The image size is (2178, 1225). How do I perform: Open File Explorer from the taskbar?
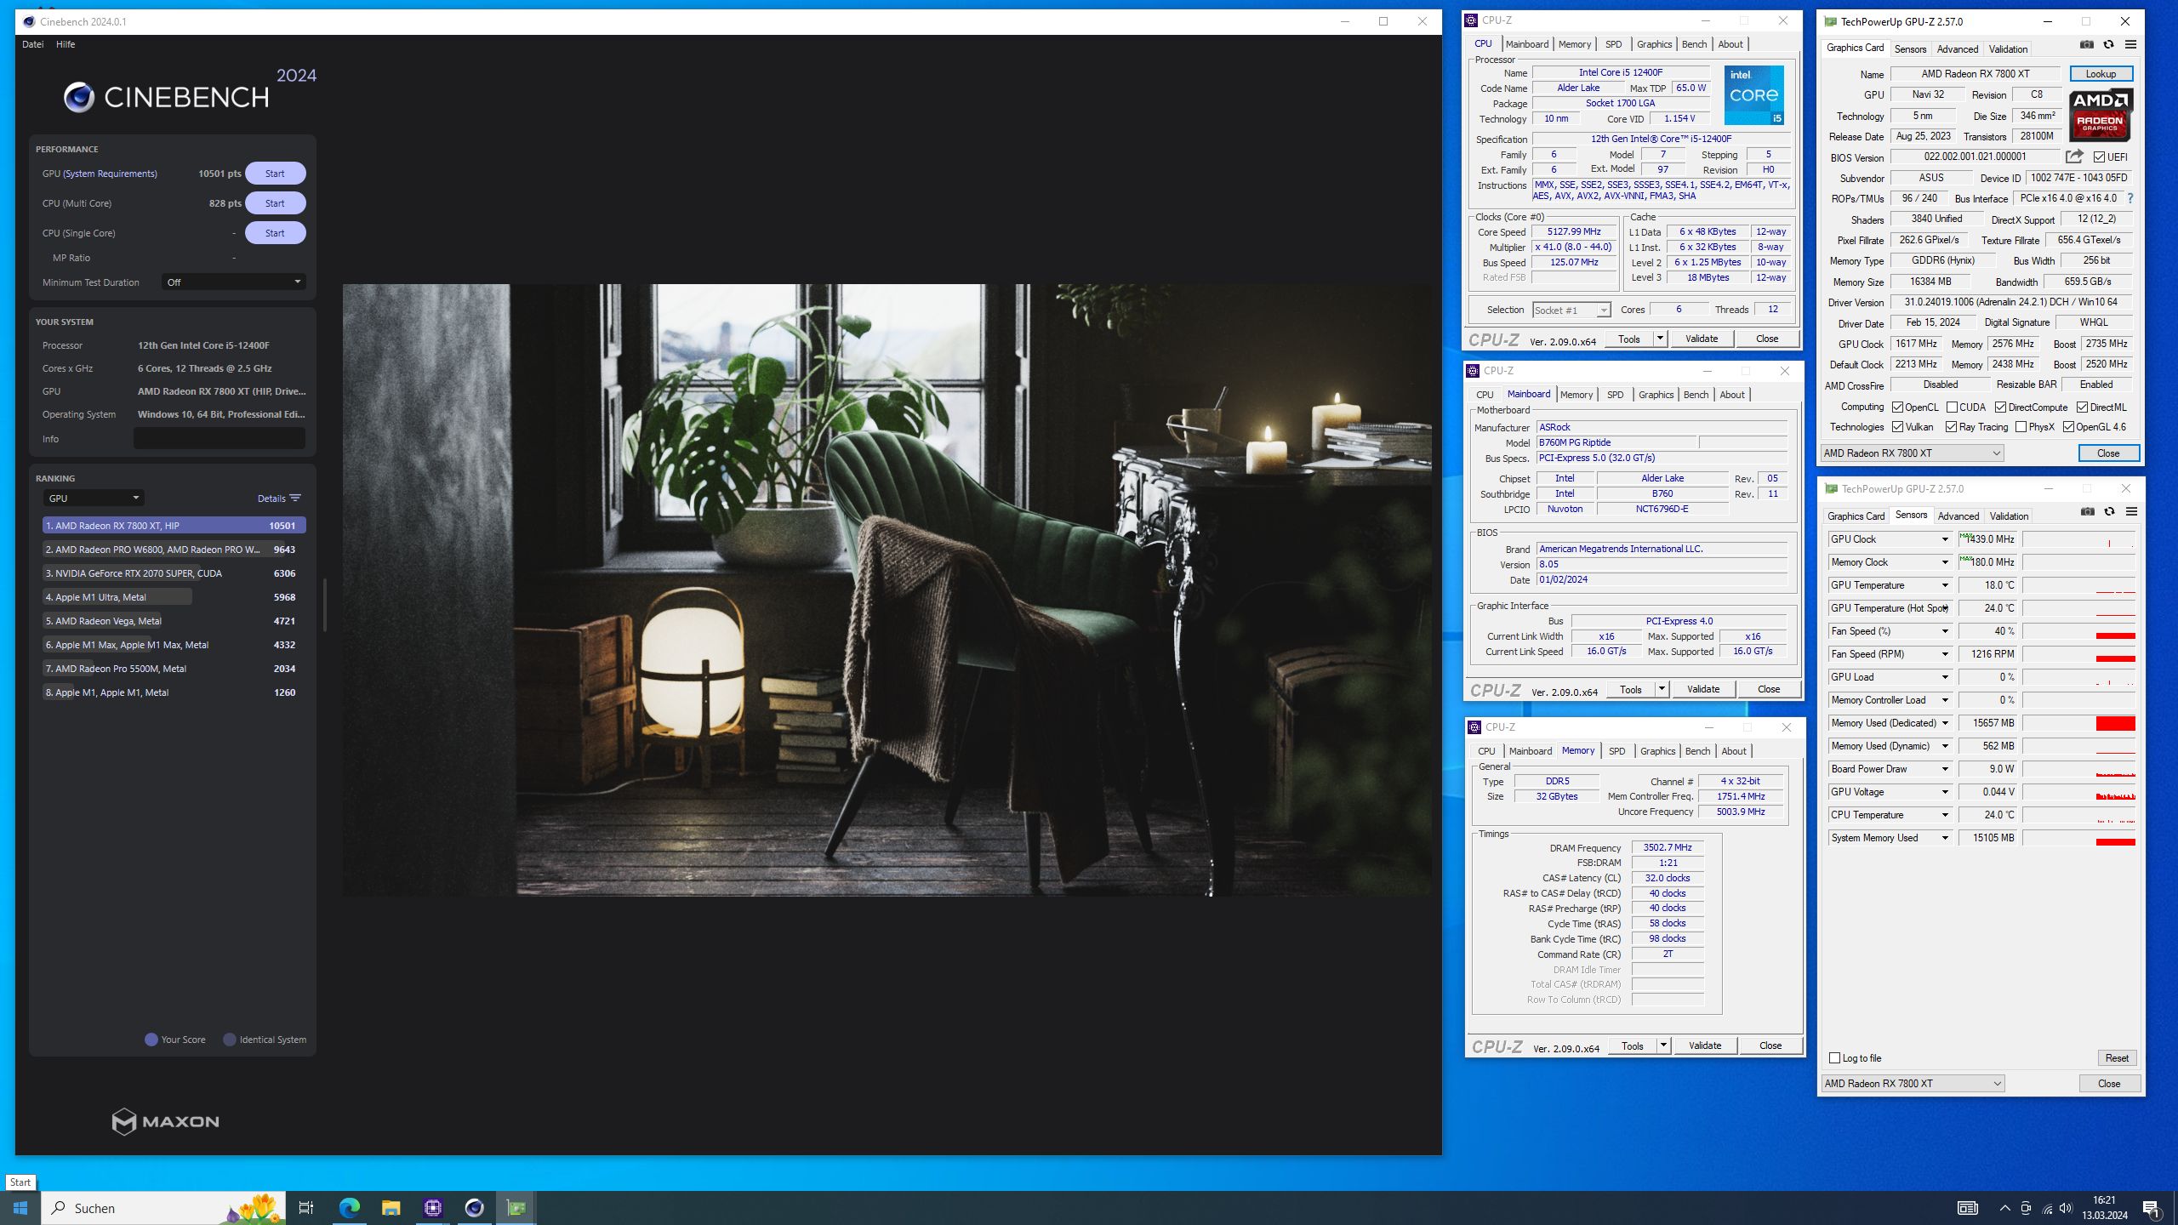391,1208
